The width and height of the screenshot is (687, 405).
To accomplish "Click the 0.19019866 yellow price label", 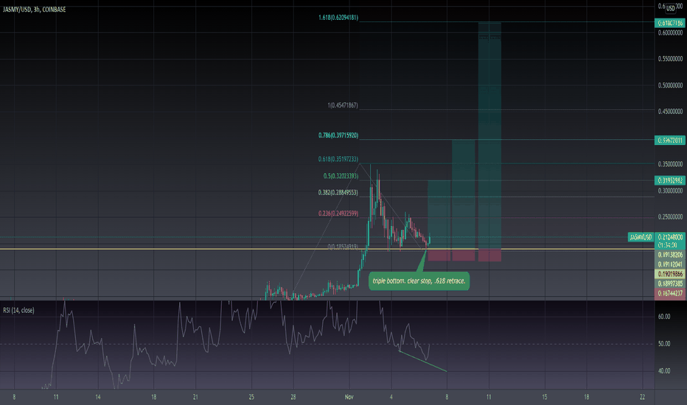I will point(670,274).
